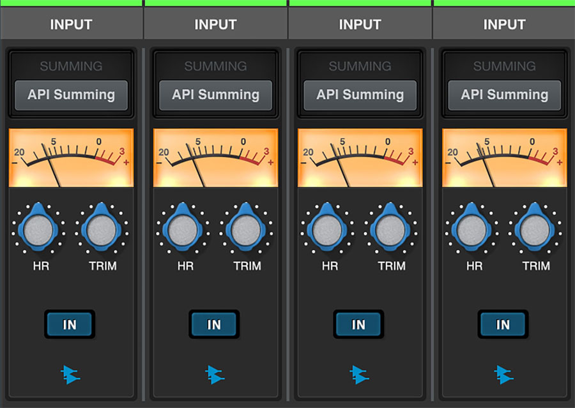Click the HR knob on third channel
Image resolution: width=575 pixels, height=408 pixels.
coord(327,229)
